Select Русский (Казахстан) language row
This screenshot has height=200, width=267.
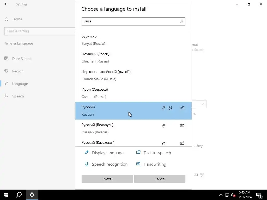(x=133, y=142)
